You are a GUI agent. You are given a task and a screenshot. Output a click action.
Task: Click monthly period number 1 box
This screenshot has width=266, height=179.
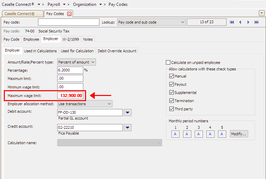coord(175,134)
